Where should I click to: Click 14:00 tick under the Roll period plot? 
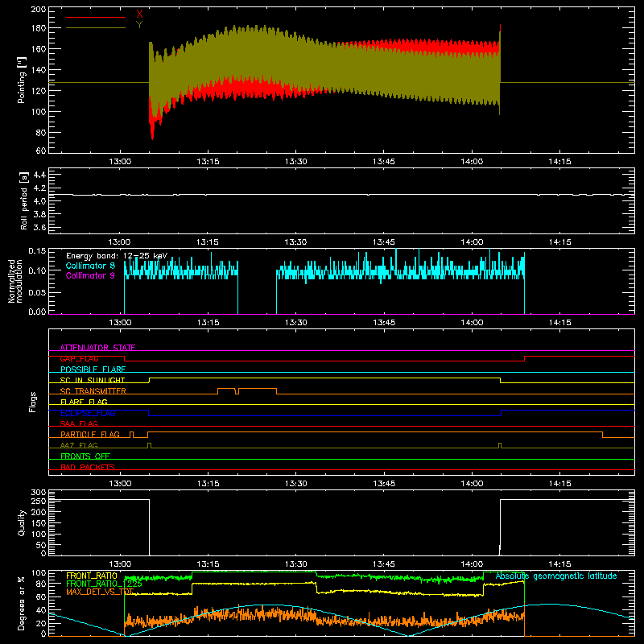[x=472, y=242]
